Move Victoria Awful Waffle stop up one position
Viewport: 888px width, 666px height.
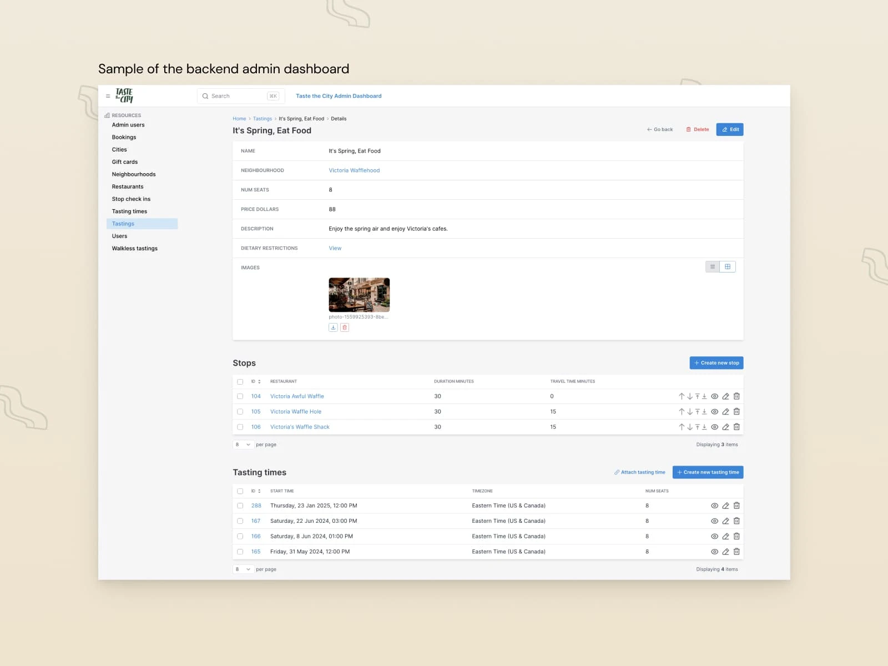coord(682,396)
